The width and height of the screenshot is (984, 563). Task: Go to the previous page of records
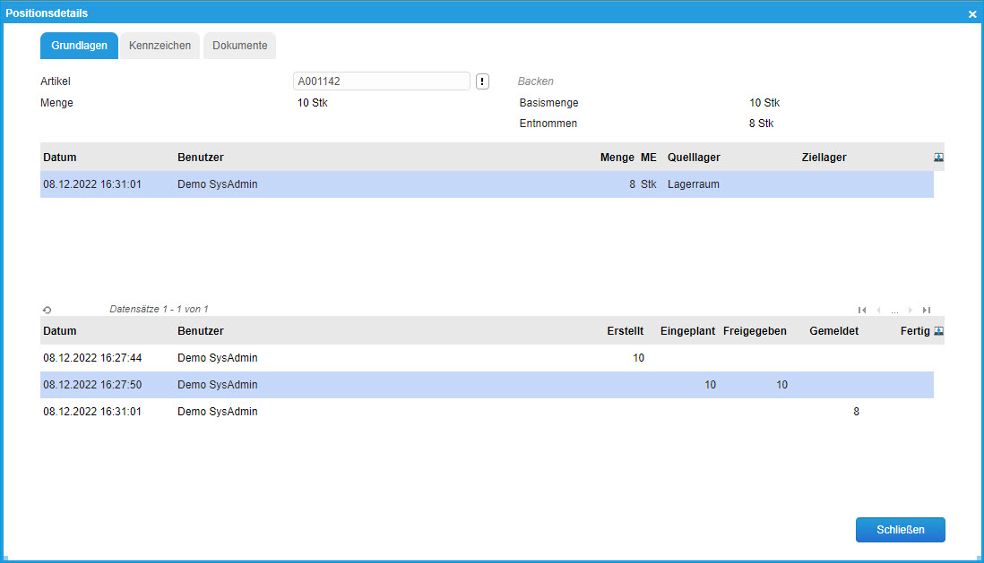pyautogui.click(x=878, y=310)
